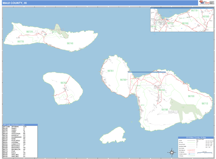Click the Kahului inset map thumbnail
Image resolution: width=216 pixels, height=159 pixels.
tap(182, 20)
